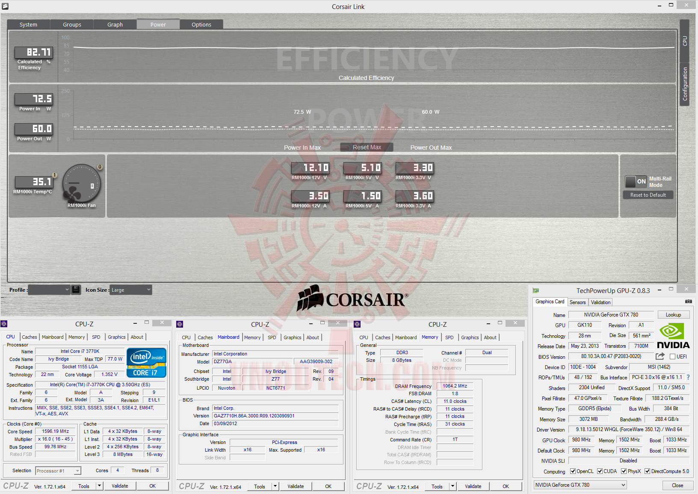
Task: Click the Intel Core i7 badge in CPU-Z
Action: 146,363
